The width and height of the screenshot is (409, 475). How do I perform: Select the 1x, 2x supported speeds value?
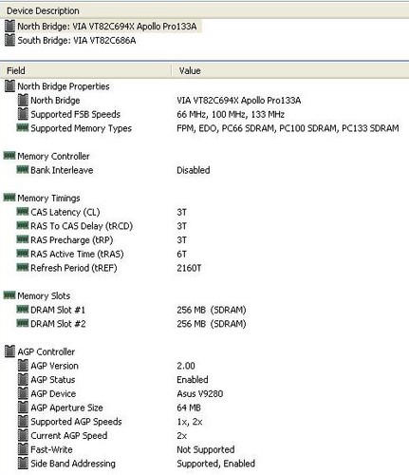pyautogui.click(x=190, y=422)
